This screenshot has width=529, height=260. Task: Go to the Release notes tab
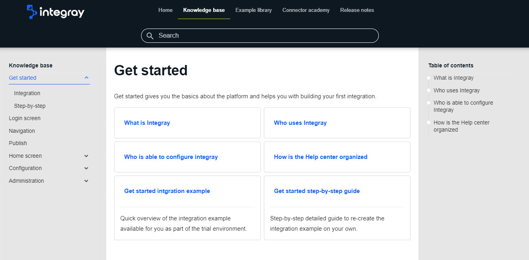point(357,10)
